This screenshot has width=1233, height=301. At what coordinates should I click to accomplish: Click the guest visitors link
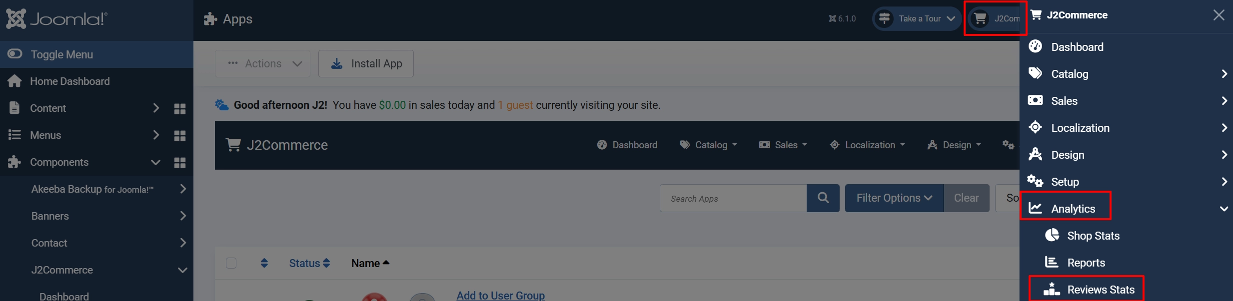tap(515, 105)
